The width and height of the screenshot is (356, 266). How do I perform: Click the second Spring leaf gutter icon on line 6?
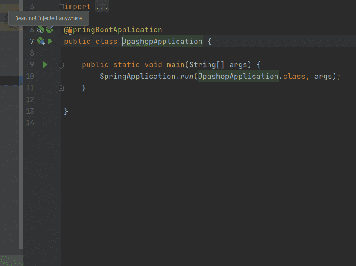point(49,30)
